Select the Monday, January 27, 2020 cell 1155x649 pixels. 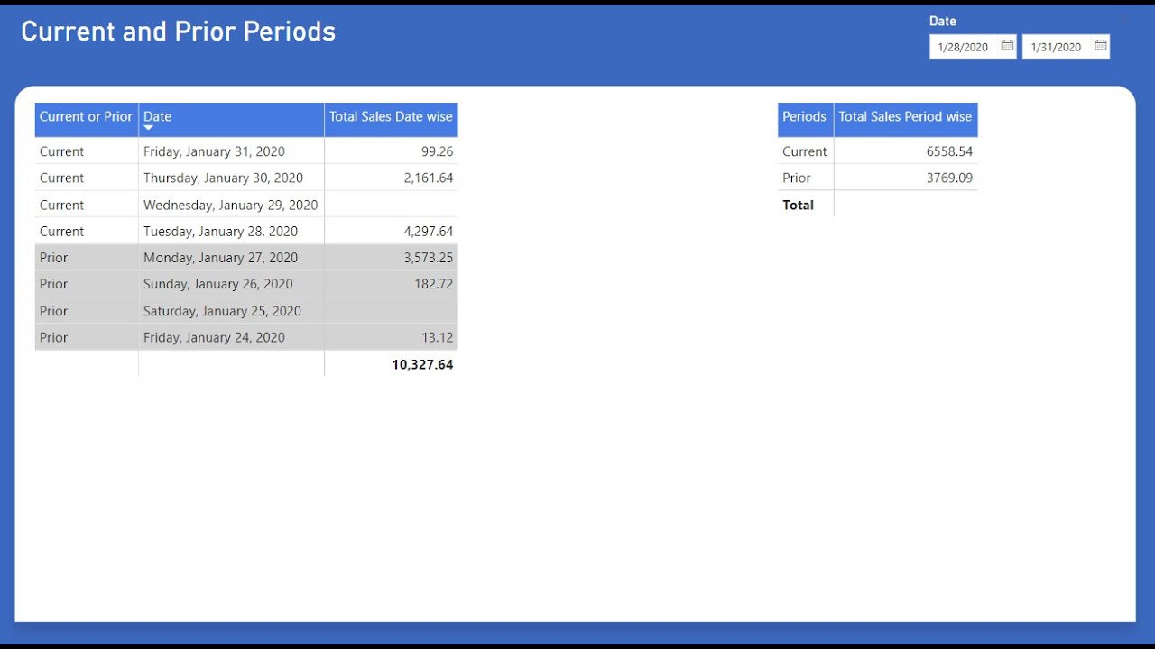[232, 257]
